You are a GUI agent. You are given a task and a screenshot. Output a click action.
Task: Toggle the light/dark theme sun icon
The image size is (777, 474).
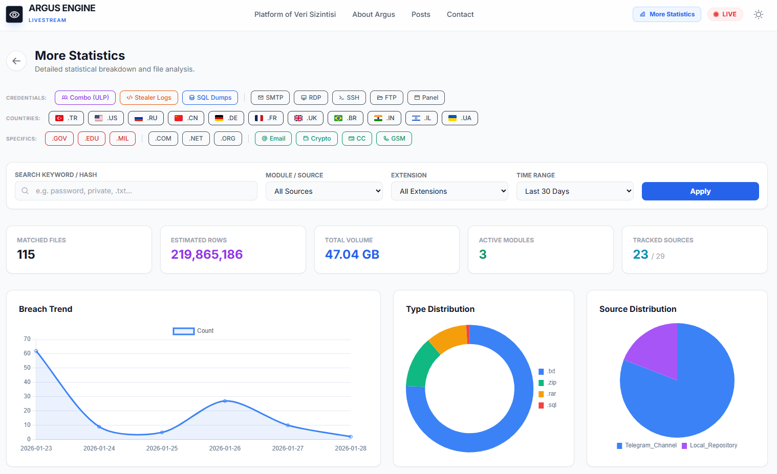point(759,14)
